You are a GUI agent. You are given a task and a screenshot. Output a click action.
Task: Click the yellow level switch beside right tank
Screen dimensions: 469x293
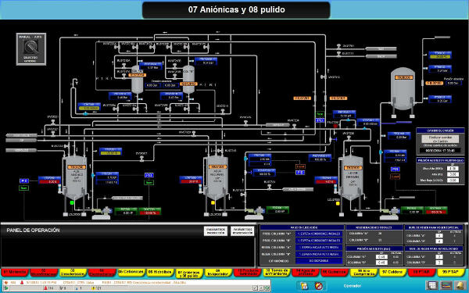(338, 203)
